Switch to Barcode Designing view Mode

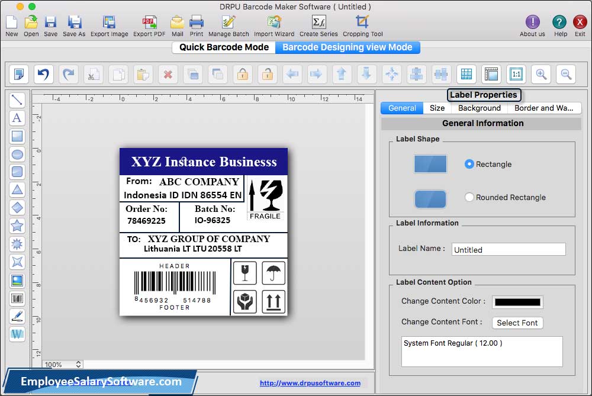[x=348, y=47]
